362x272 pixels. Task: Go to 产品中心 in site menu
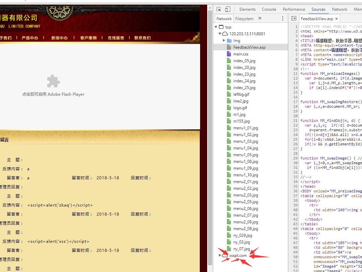coord(30,38)
